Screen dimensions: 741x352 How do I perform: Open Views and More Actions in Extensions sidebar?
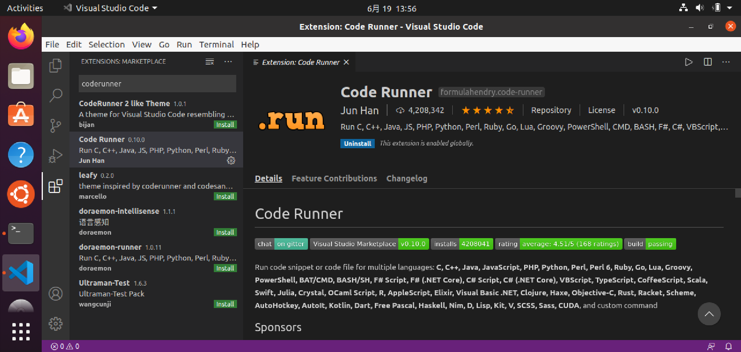click(x=228, y=62)
